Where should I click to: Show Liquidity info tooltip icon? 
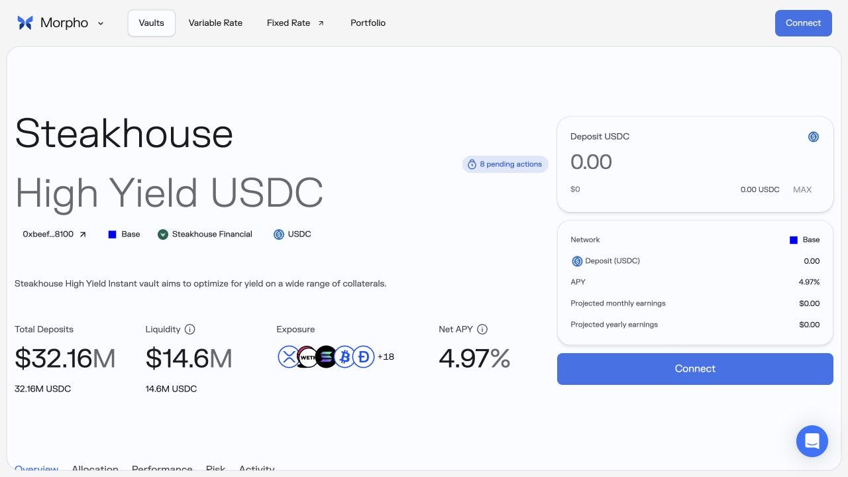pos(190,329)
